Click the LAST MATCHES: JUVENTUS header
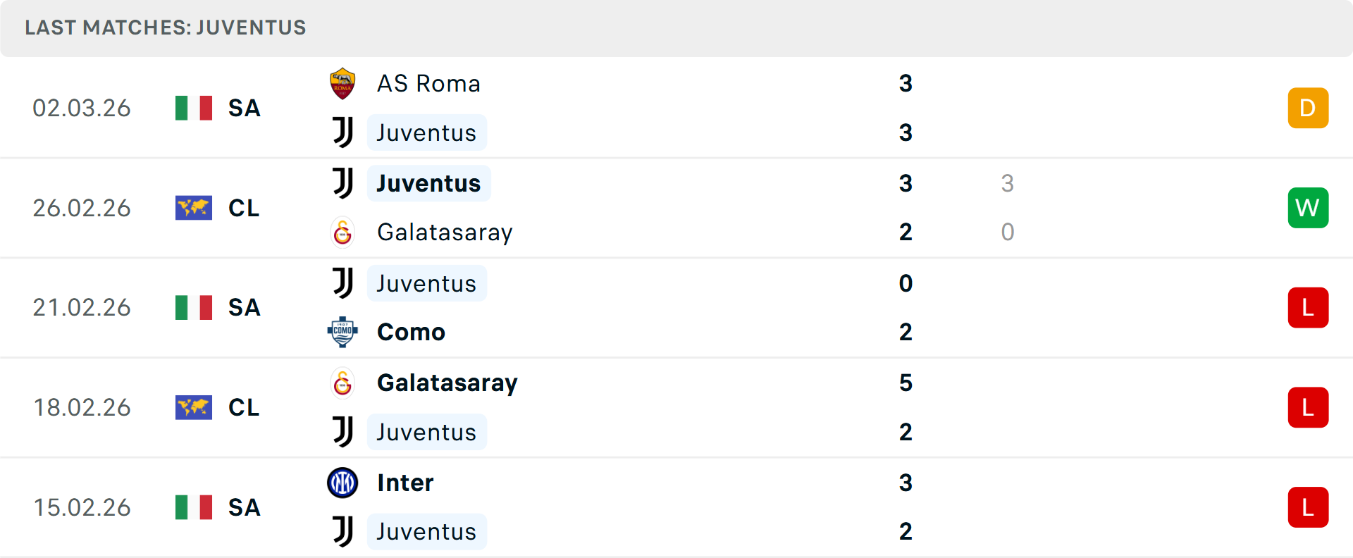The height and width of the screenshot is (558, 1353). (x=165, y=28)
